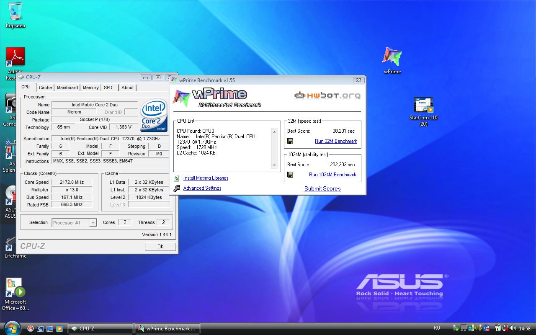536x335 pixels.
Task: Click the Advanced Settings wrench icon
Action: pos(177,188)
